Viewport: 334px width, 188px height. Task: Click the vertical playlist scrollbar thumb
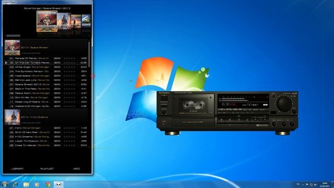89,54
